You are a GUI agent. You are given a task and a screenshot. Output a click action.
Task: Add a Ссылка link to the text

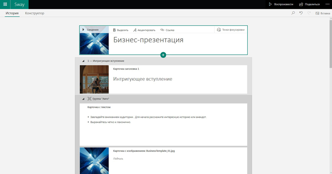point(167,30)
